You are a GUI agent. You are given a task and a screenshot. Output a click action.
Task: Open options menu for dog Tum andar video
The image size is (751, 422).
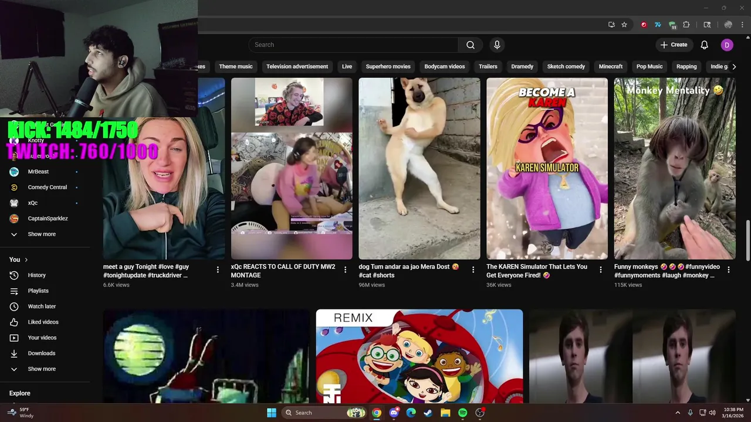pyautogui.click(x=473, y=270)
